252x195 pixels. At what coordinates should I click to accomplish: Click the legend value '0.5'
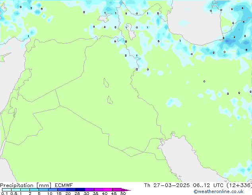tap(14, 193)
